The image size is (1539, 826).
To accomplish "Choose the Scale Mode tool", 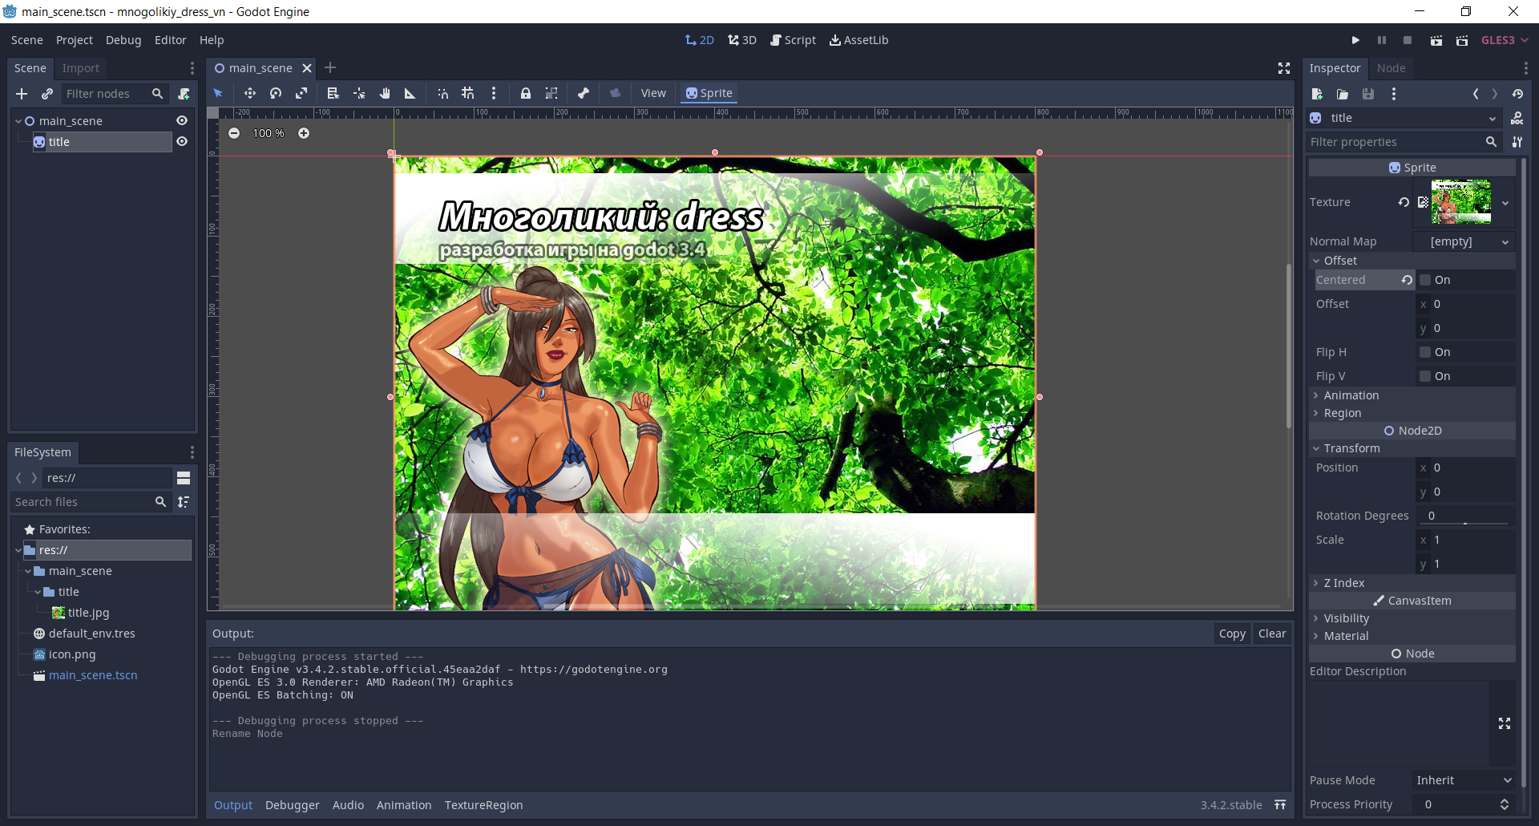I will tap(301, 93).
